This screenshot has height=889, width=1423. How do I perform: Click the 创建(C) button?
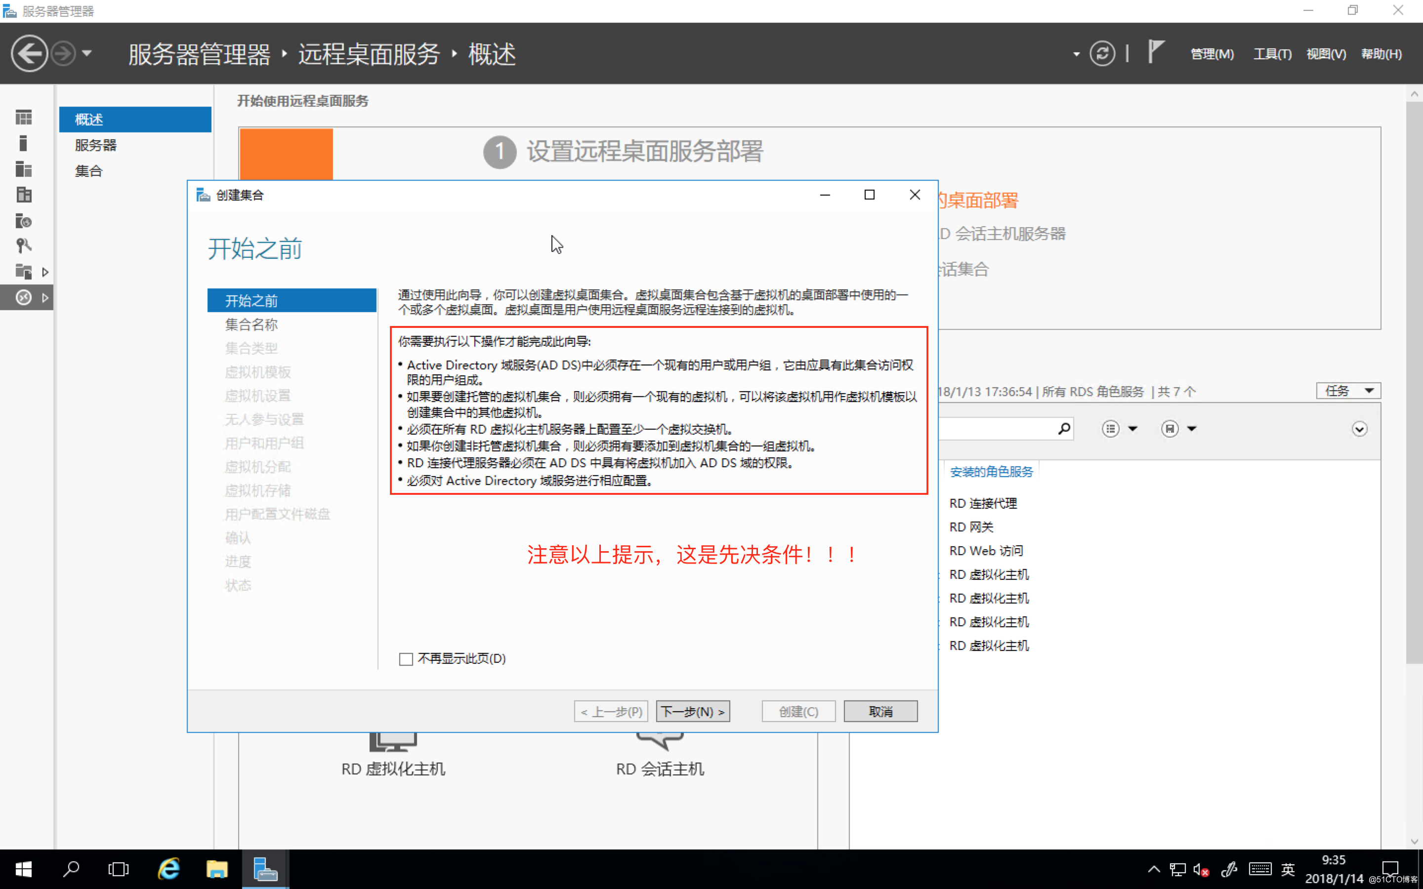pos(798,711)
